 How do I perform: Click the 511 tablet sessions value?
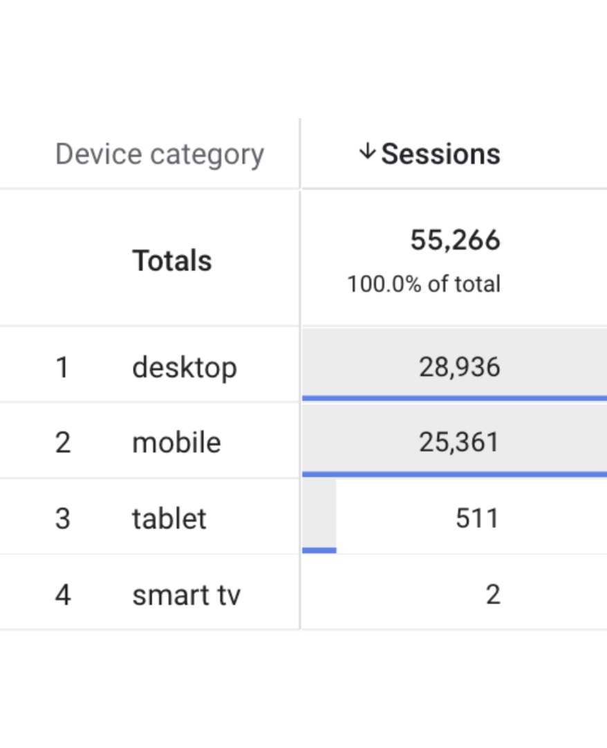(x=476, y=518)
